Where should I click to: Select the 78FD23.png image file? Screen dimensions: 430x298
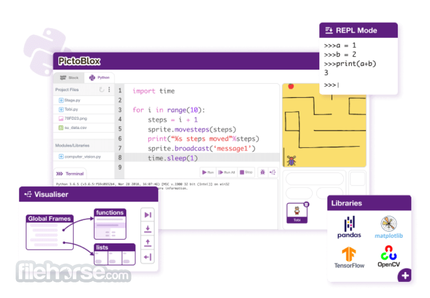point(84,118)
